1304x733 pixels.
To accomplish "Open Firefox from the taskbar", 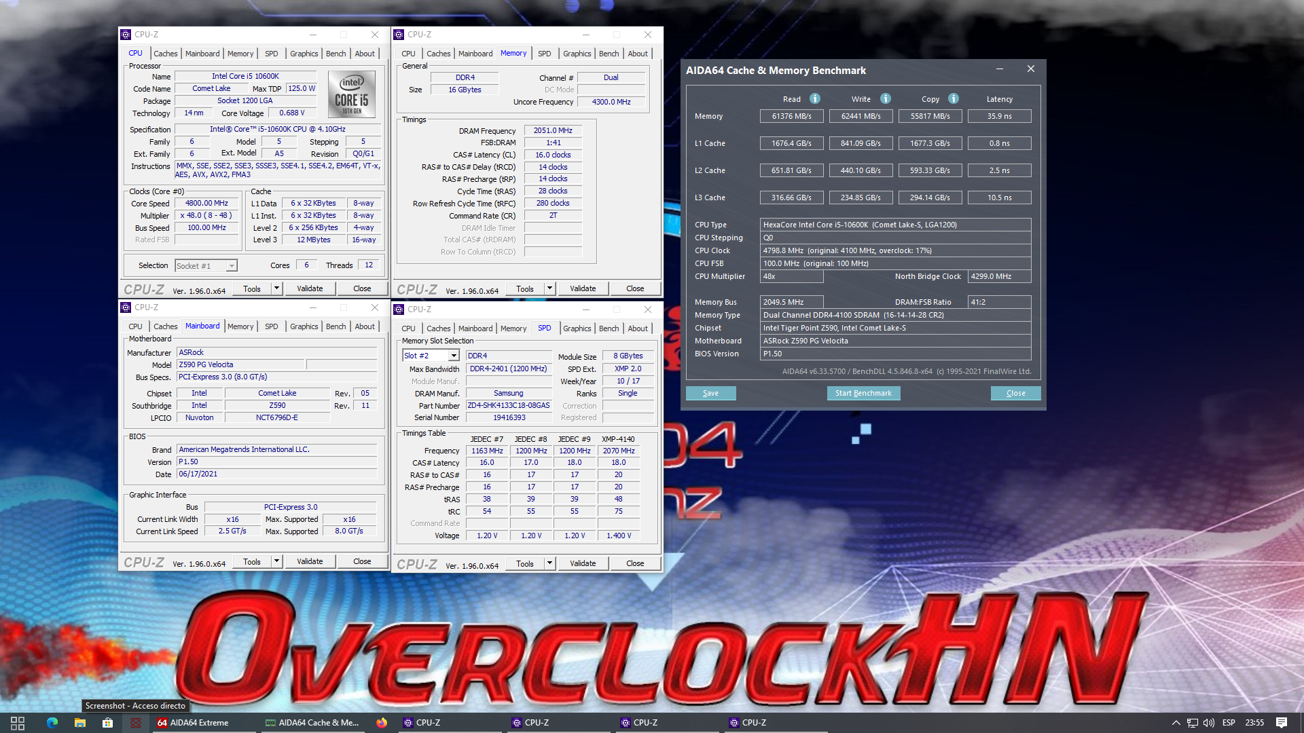I will coord(382,723).
